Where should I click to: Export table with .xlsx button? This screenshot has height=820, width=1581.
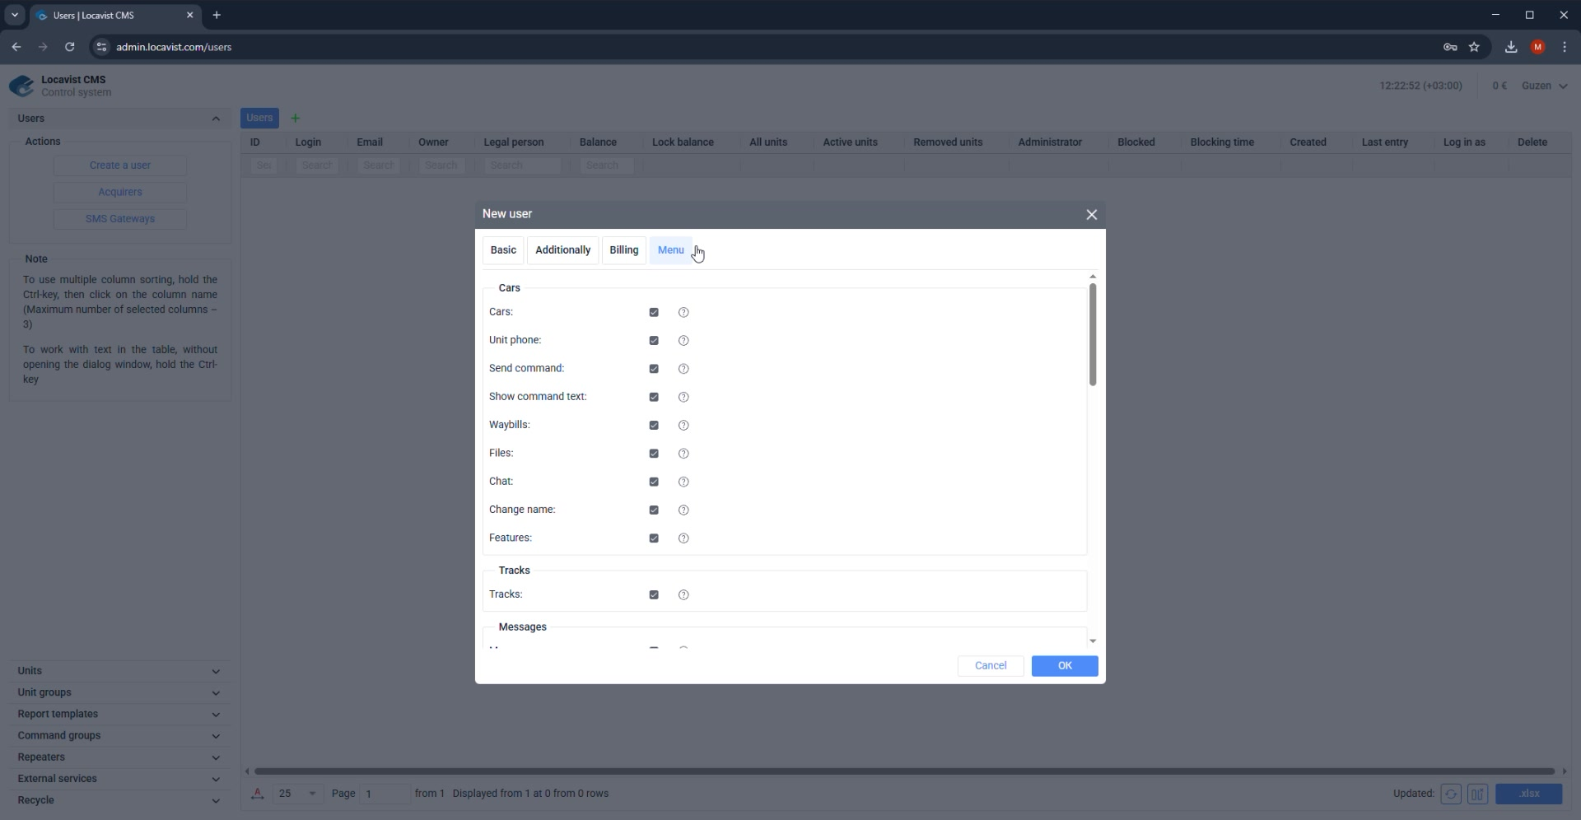pyautogui.click(x=1529, y=794)
